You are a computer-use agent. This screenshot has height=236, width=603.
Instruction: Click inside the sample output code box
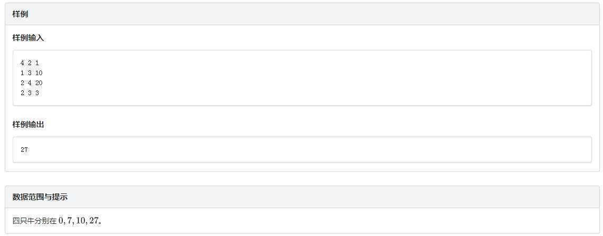point(302,150)
